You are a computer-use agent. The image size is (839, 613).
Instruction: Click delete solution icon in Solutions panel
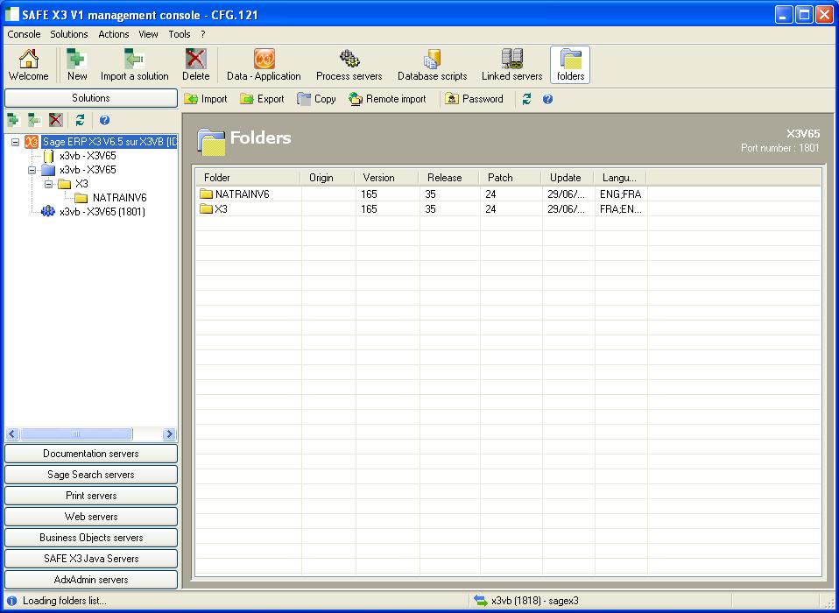point(56,120)
